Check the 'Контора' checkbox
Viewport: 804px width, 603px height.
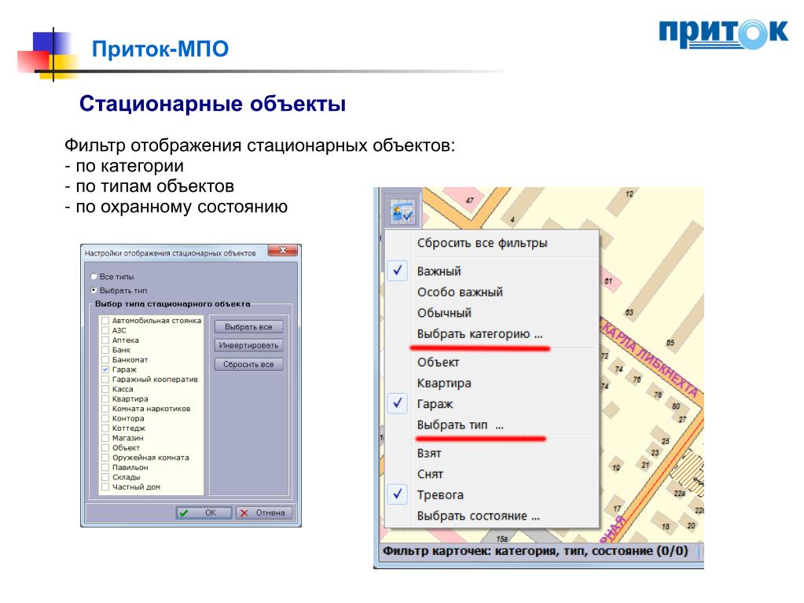pos(105,418)
